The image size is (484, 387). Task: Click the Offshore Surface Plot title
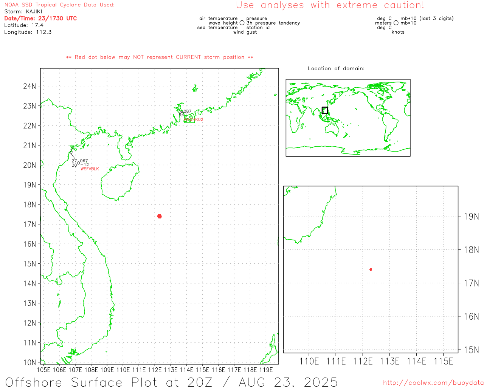pos(171,382)
